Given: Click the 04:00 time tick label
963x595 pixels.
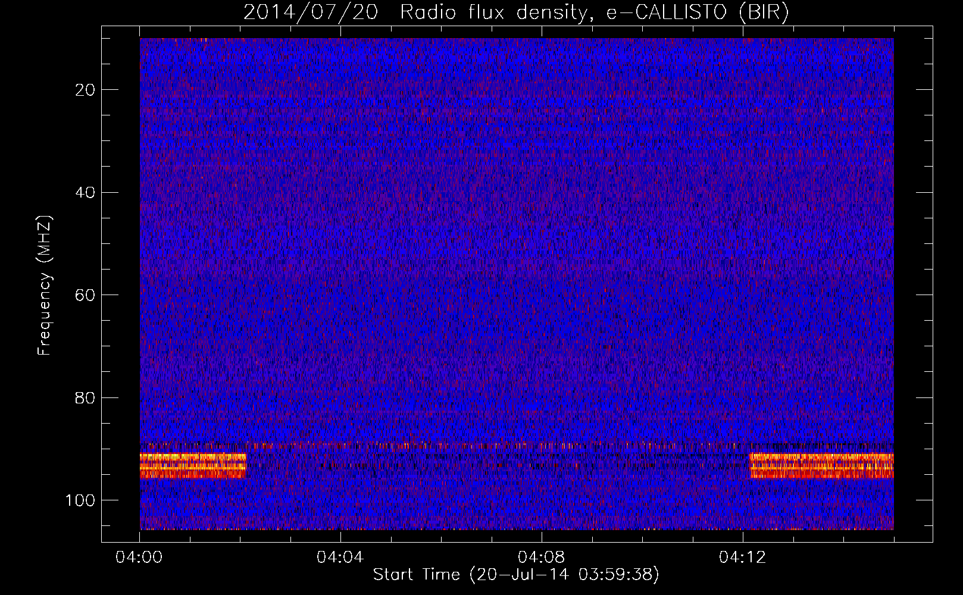Looking at the screenshot, I should (140, 557).
